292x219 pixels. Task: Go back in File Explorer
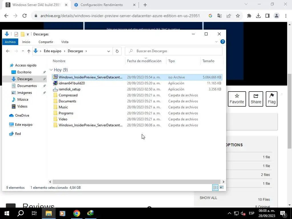click(8, 51)
